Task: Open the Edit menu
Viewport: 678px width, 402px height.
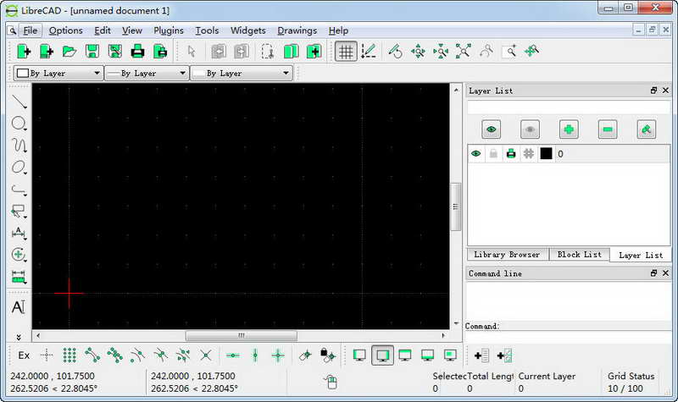Action: (x=103, y=30)
